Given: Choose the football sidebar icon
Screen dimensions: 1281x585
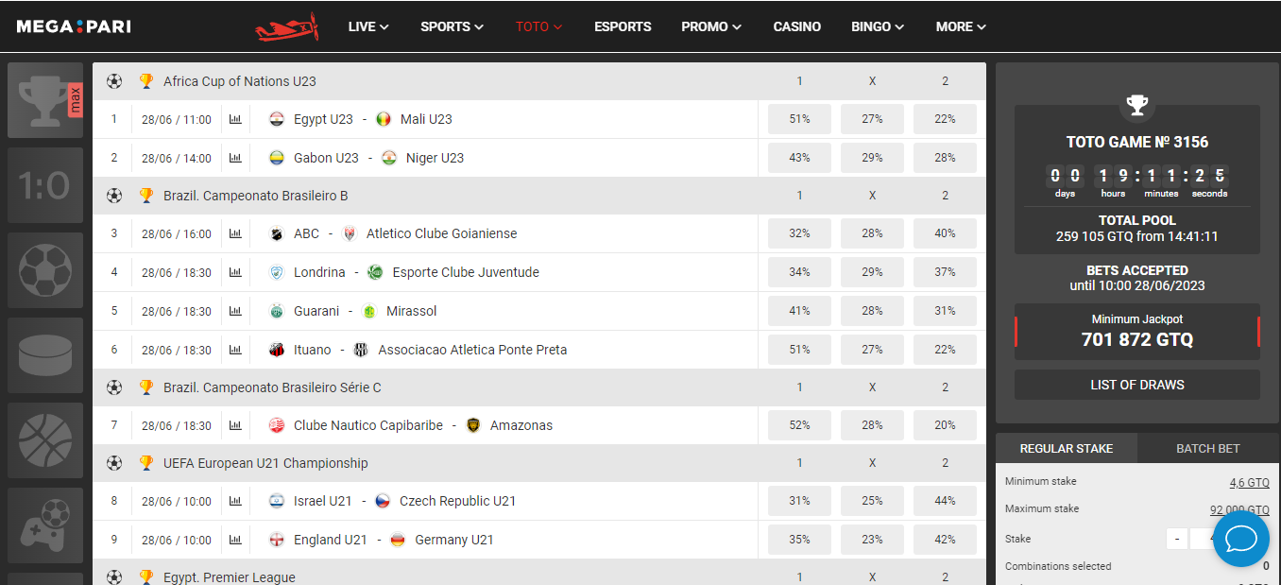Looking at the screenshot, I should point(45,270).
